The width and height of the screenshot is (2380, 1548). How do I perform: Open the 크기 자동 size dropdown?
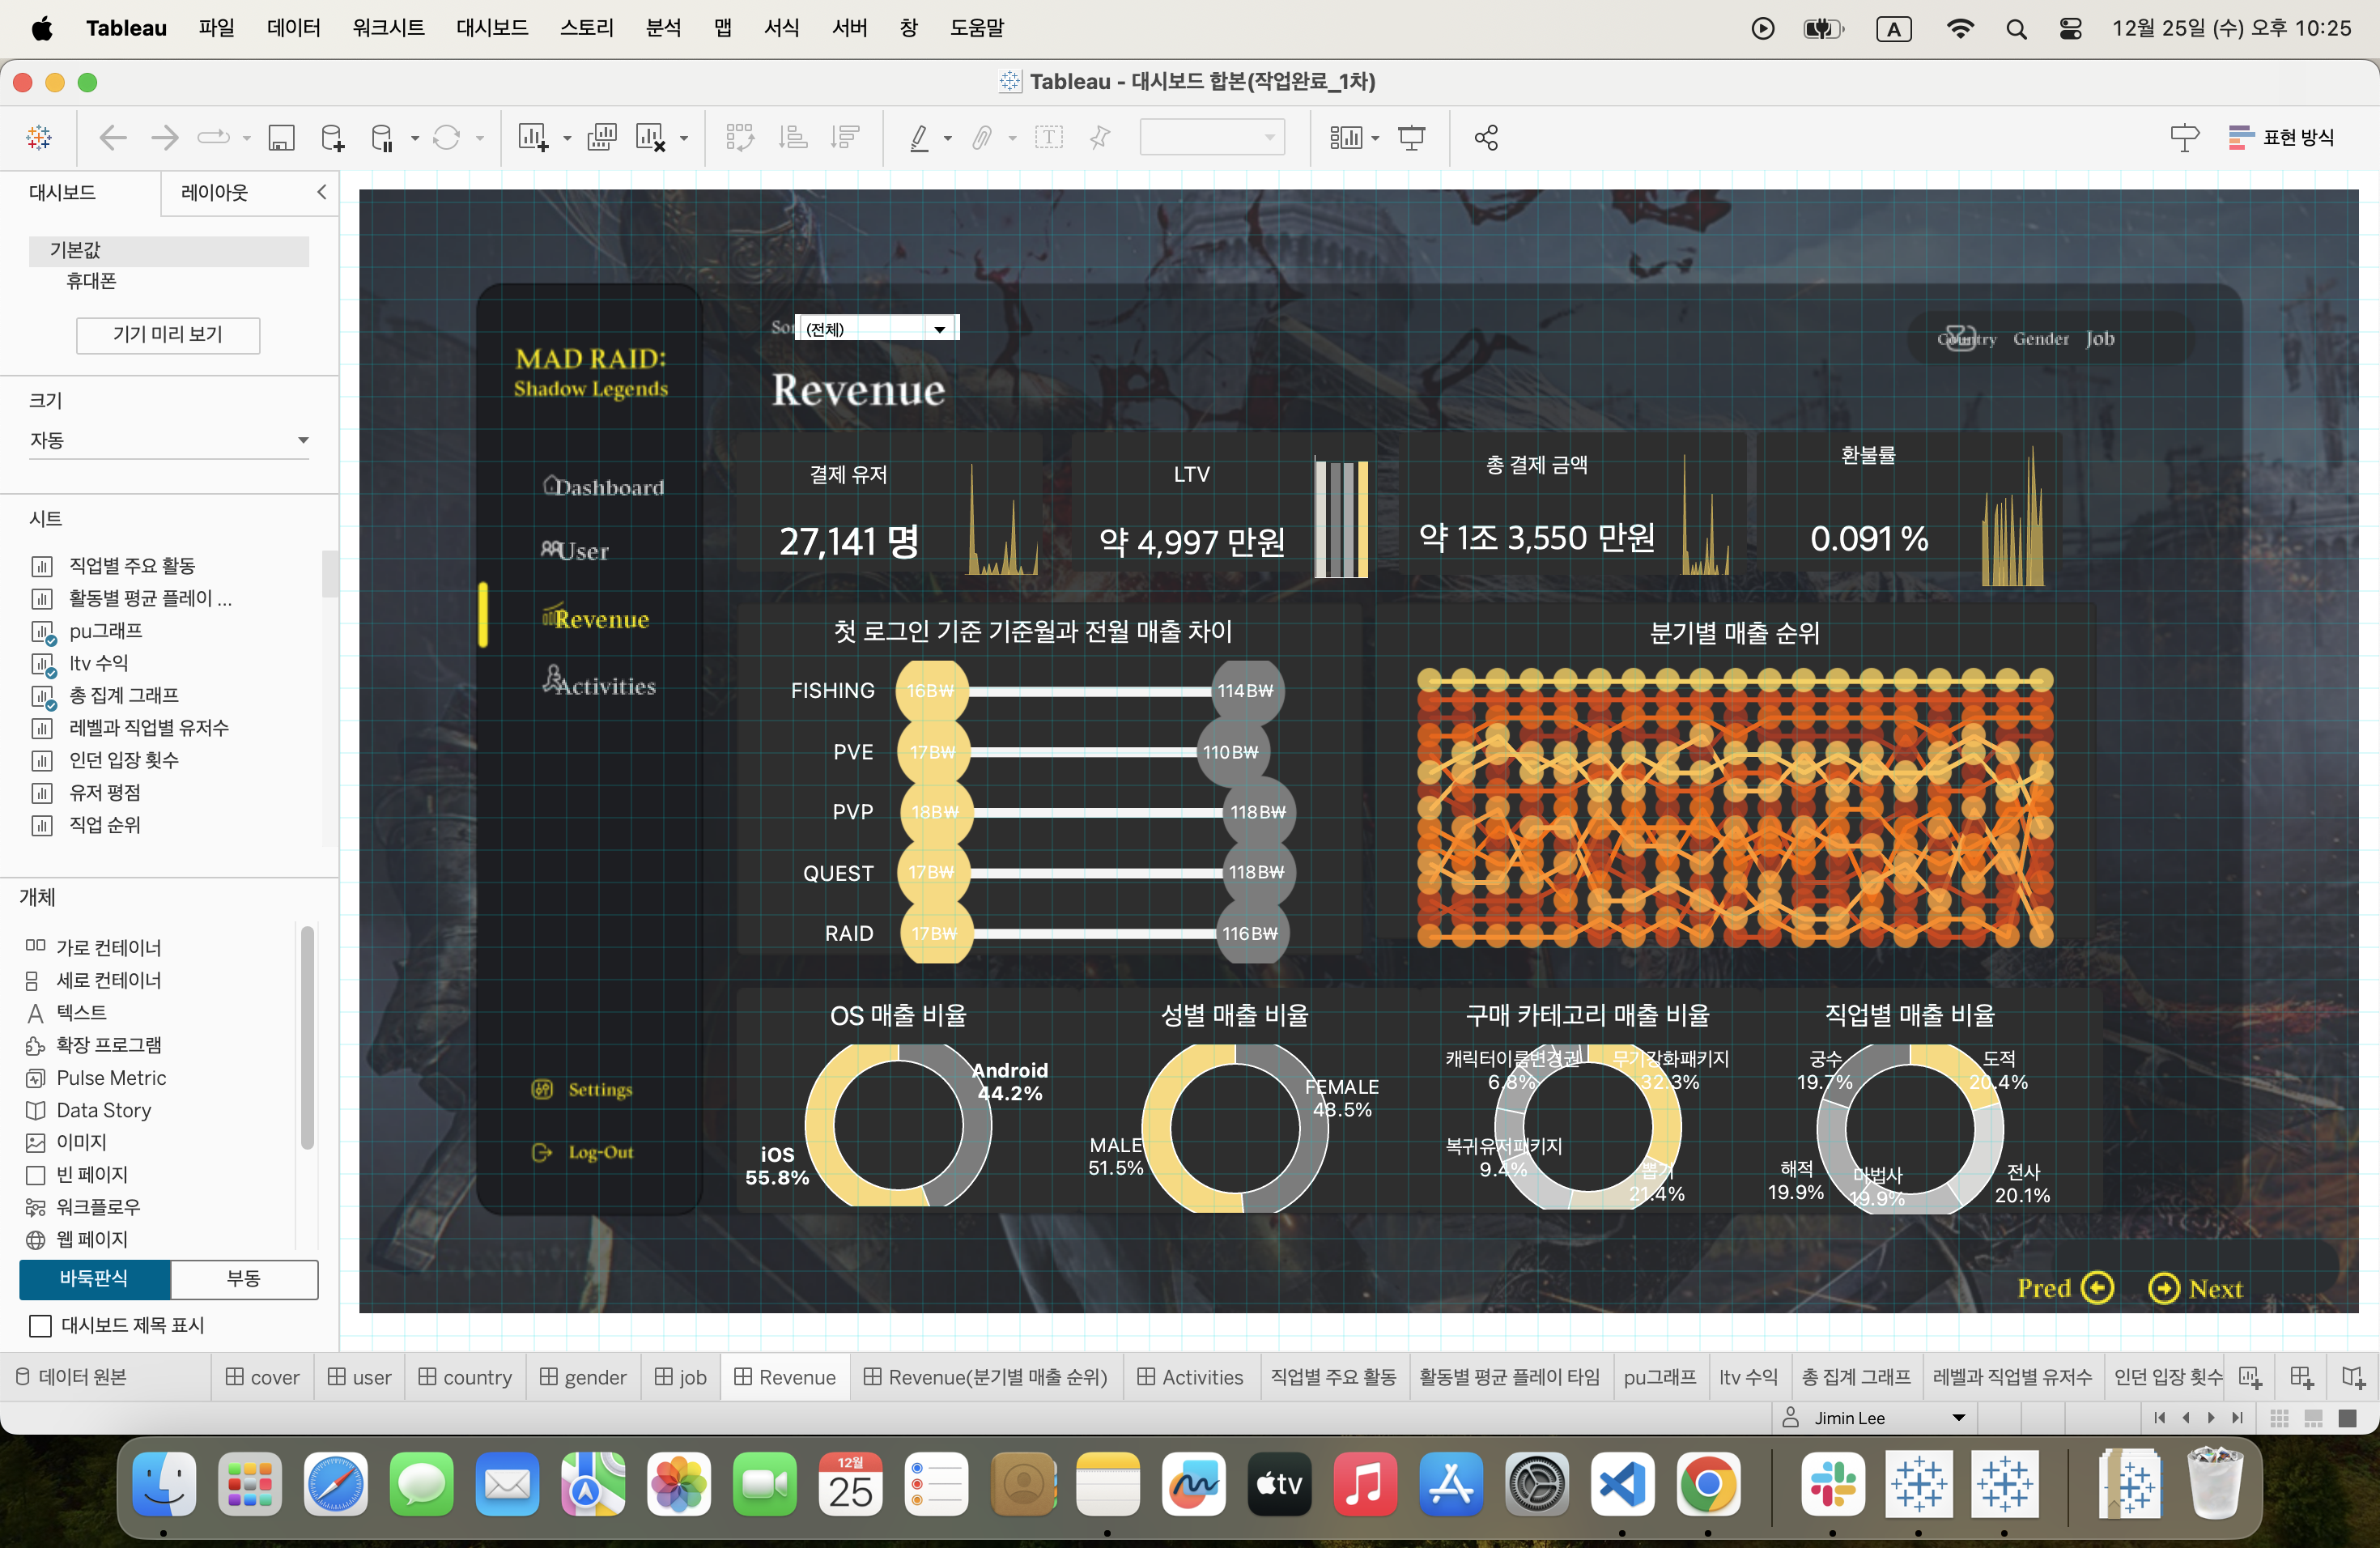168,440
